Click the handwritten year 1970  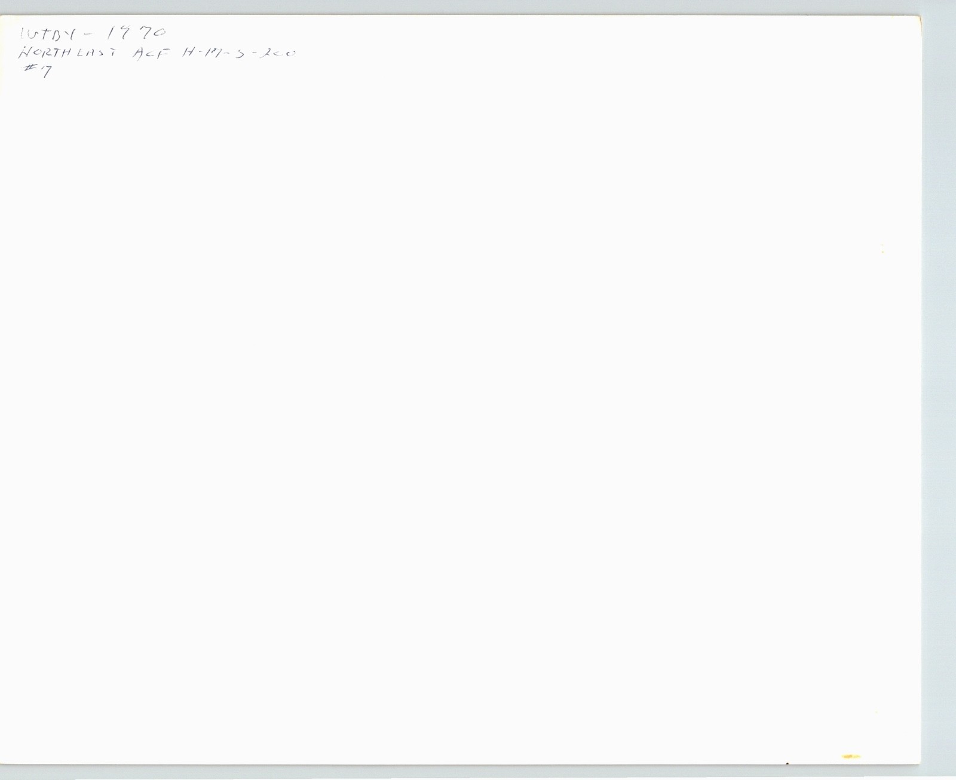tap(135, 33)
